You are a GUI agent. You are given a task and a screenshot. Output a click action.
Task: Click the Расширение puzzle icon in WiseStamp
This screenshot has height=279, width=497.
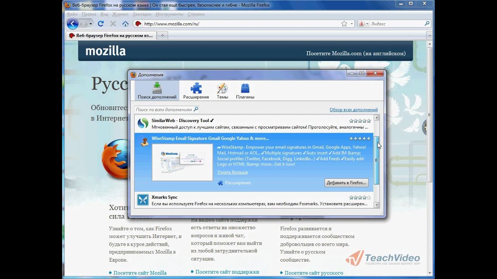coord(220,183)
